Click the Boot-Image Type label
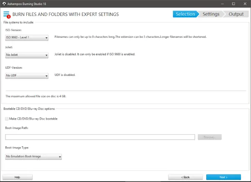Viewport: 251px width, 182px height. [x=17, y=148]
